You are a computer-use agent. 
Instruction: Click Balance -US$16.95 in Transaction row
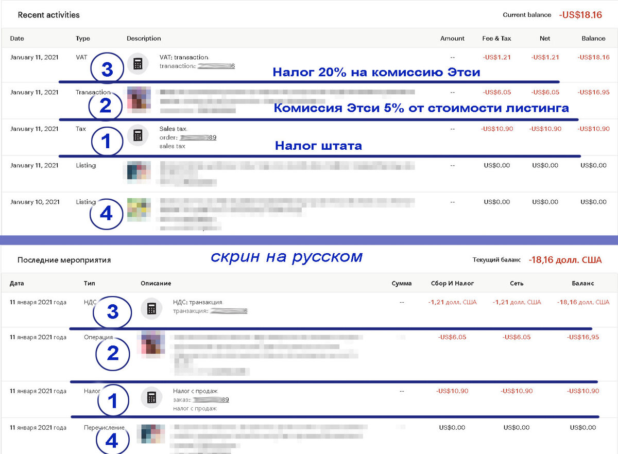tap(594, 92)
